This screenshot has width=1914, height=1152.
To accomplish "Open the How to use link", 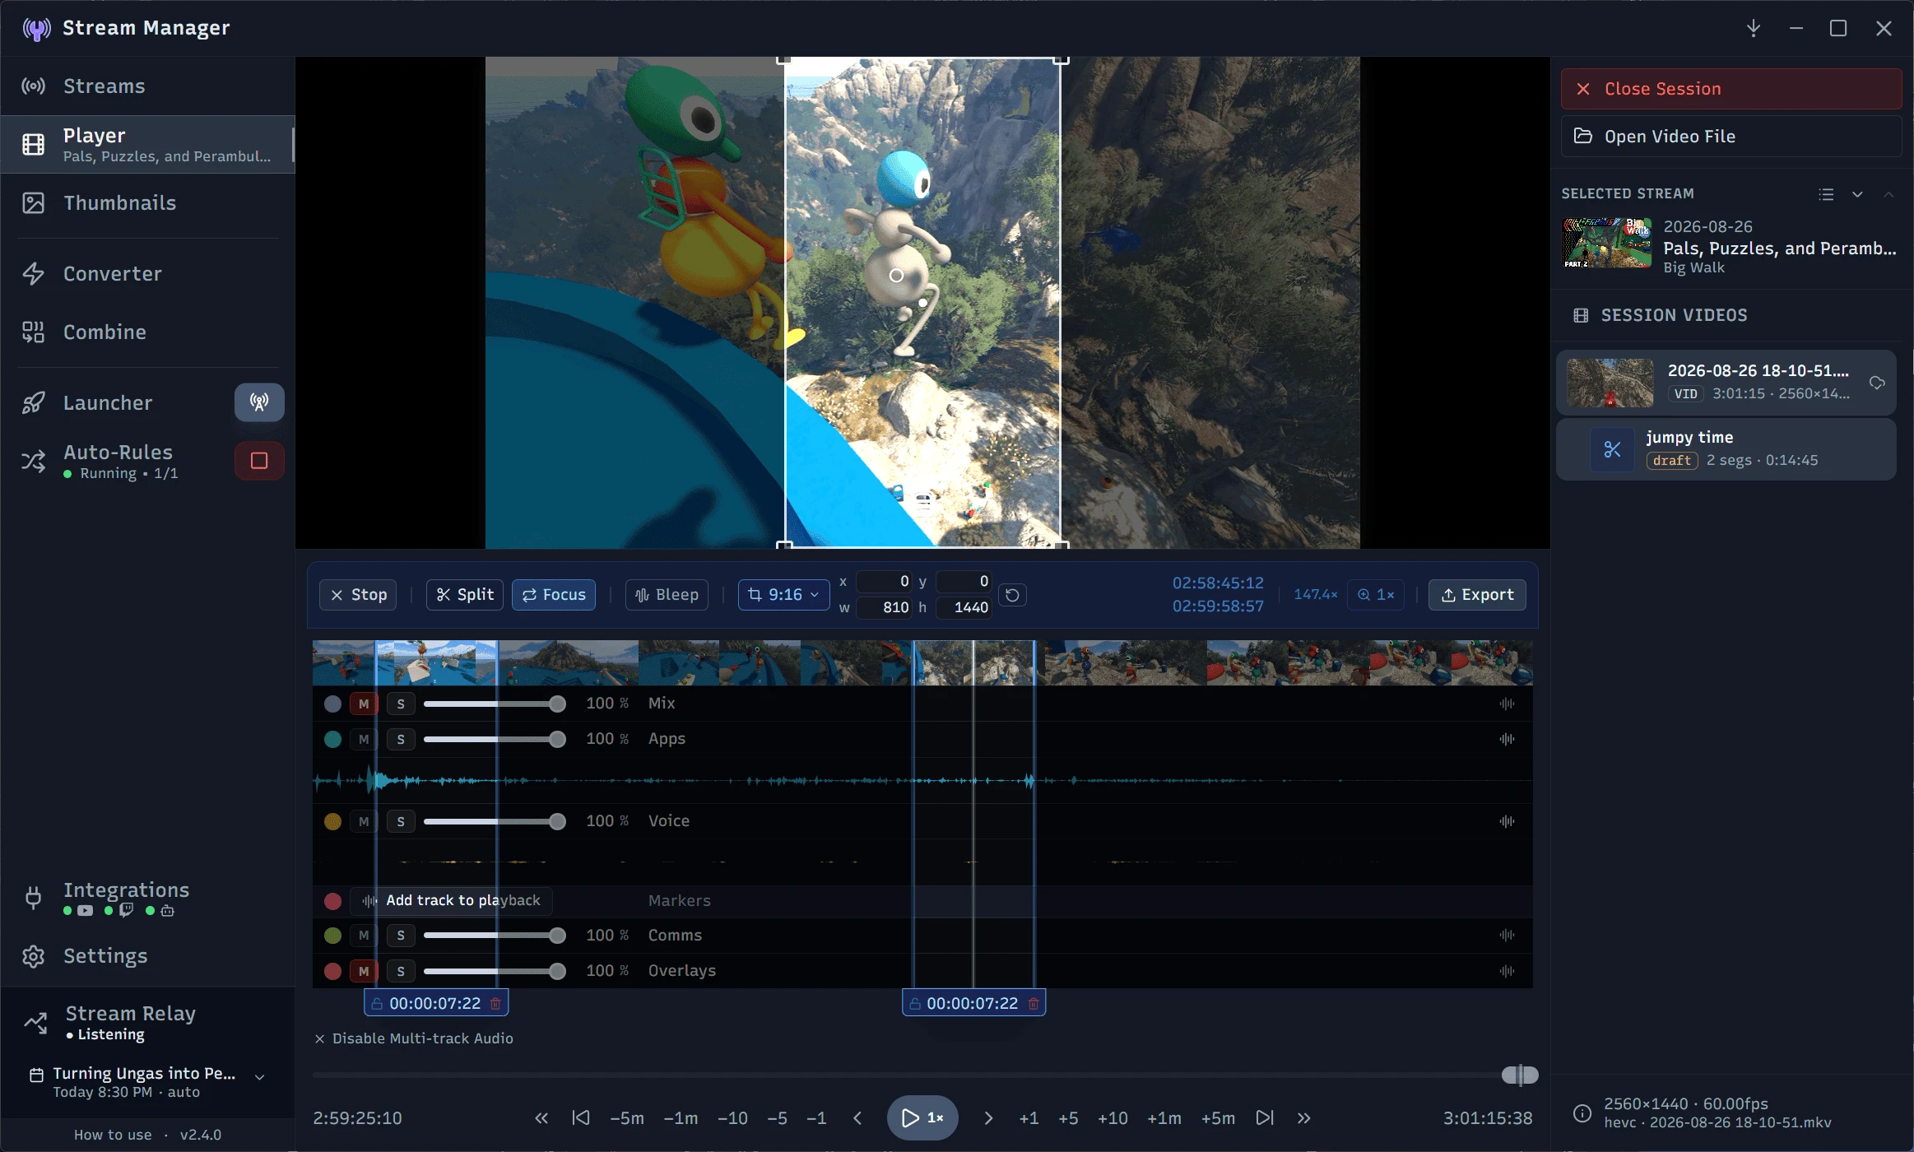I will pos(113,1135).
